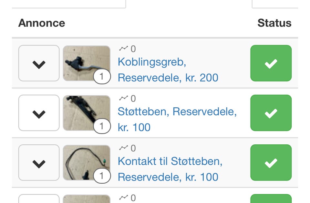Image resolution: width=310 pixels, height=203 pixels.
Task: Click the views trend icon for Støtteben
Action: pyautogui.click(x=123, y=98)
